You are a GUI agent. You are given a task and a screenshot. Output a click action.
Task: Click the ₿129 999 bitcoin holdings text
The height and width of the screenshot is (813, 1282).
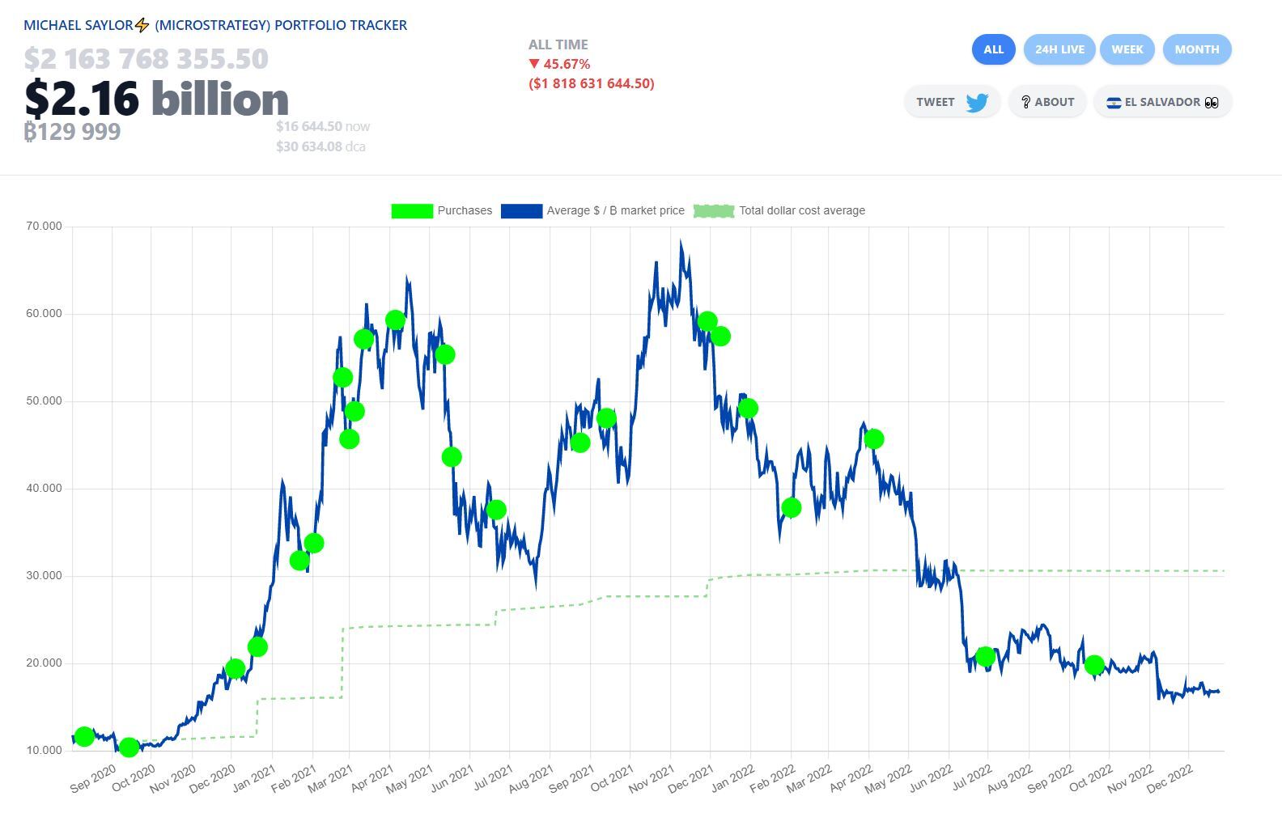pyautogui.click(x=72, y=131)
